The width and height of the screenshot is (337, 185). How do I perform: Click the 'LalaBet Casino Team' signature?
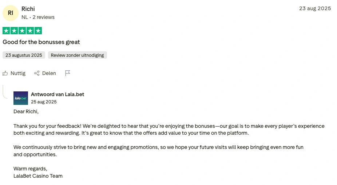pos(38,176)
